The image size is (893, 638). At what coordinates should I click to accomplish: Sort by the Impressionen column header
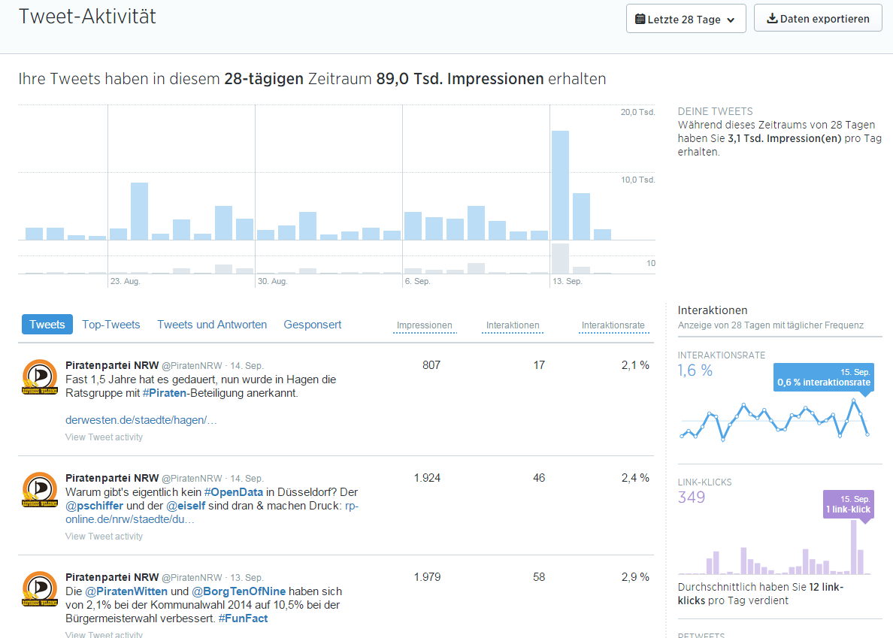tap(425, 325)
